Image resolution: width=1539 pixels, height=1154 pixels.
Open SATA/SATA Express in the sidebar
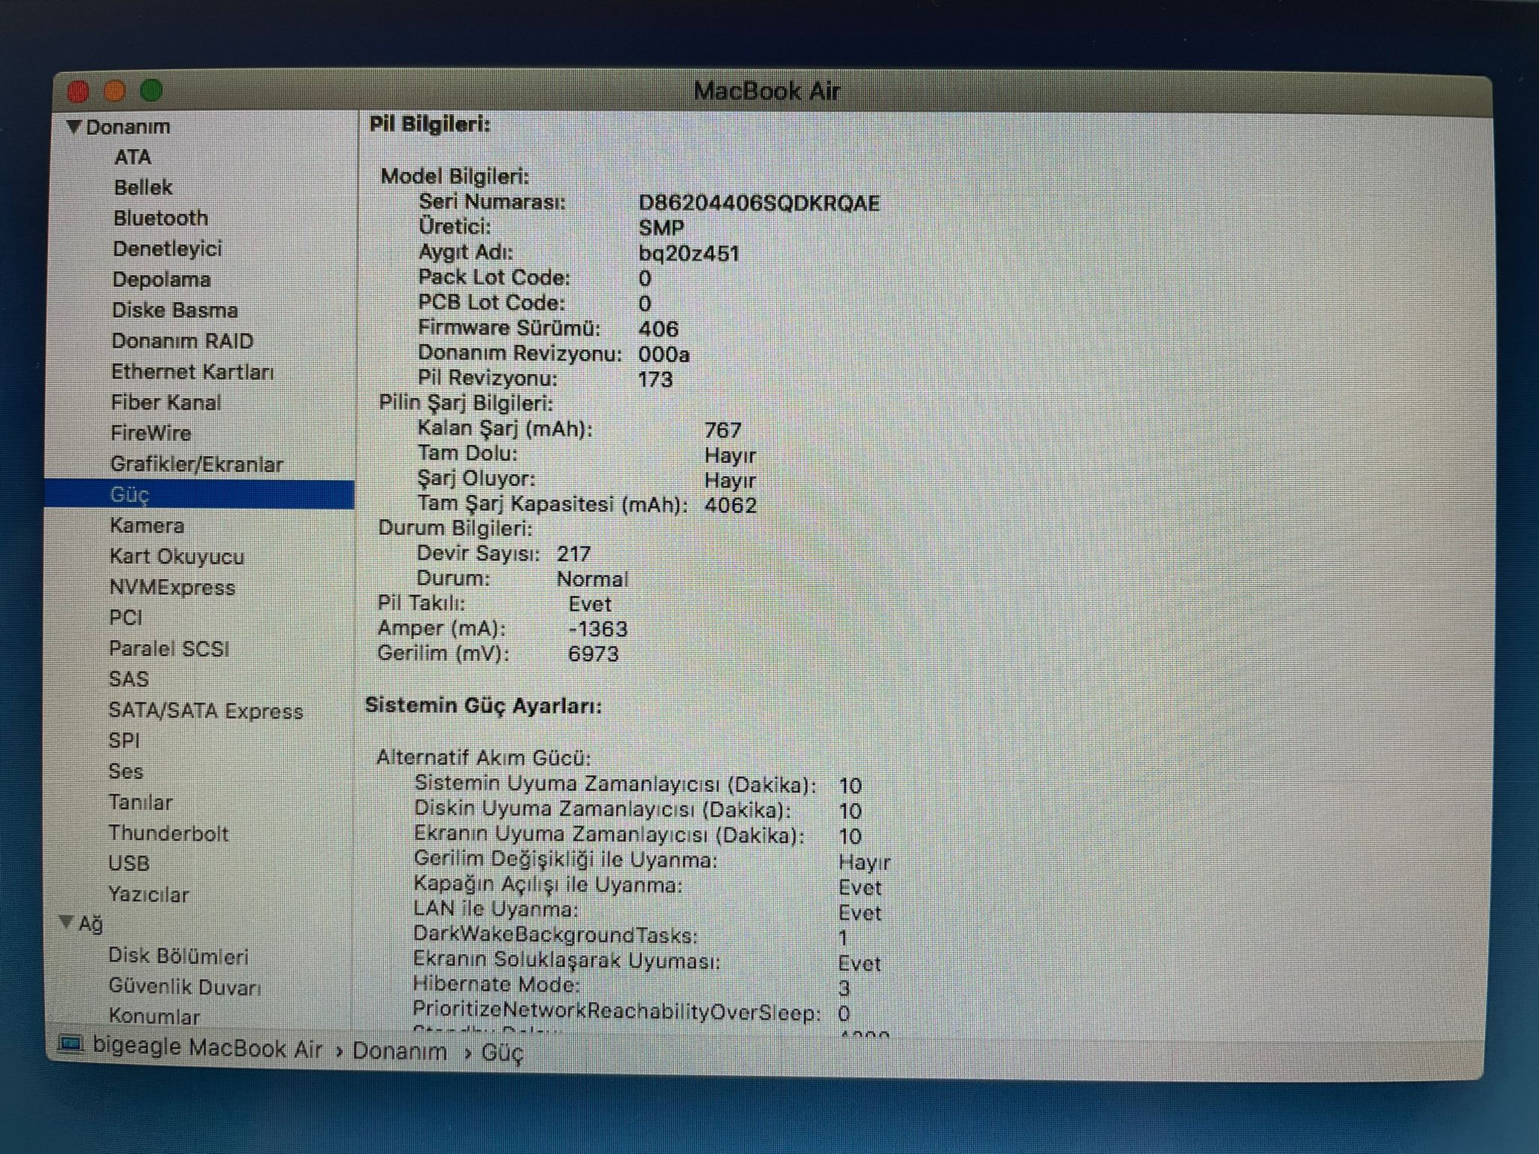coord(206,711)
